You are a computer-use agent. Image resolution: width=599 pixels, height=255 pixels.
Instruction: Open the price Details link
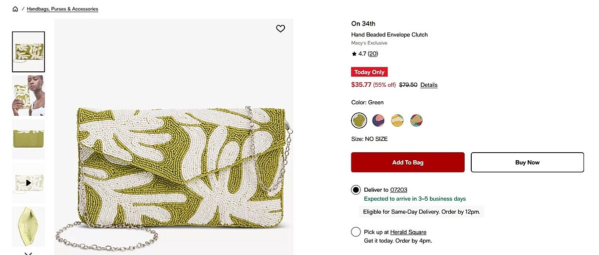429,85
